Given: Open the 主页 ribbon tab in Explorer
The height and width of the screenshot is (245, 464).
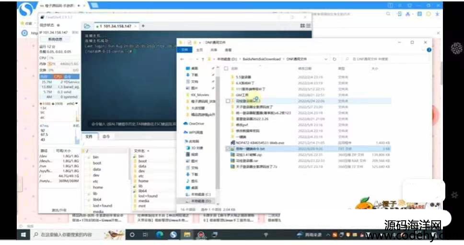Looking at the screenshot, I should pyautogui.click(x=200, y=50).
